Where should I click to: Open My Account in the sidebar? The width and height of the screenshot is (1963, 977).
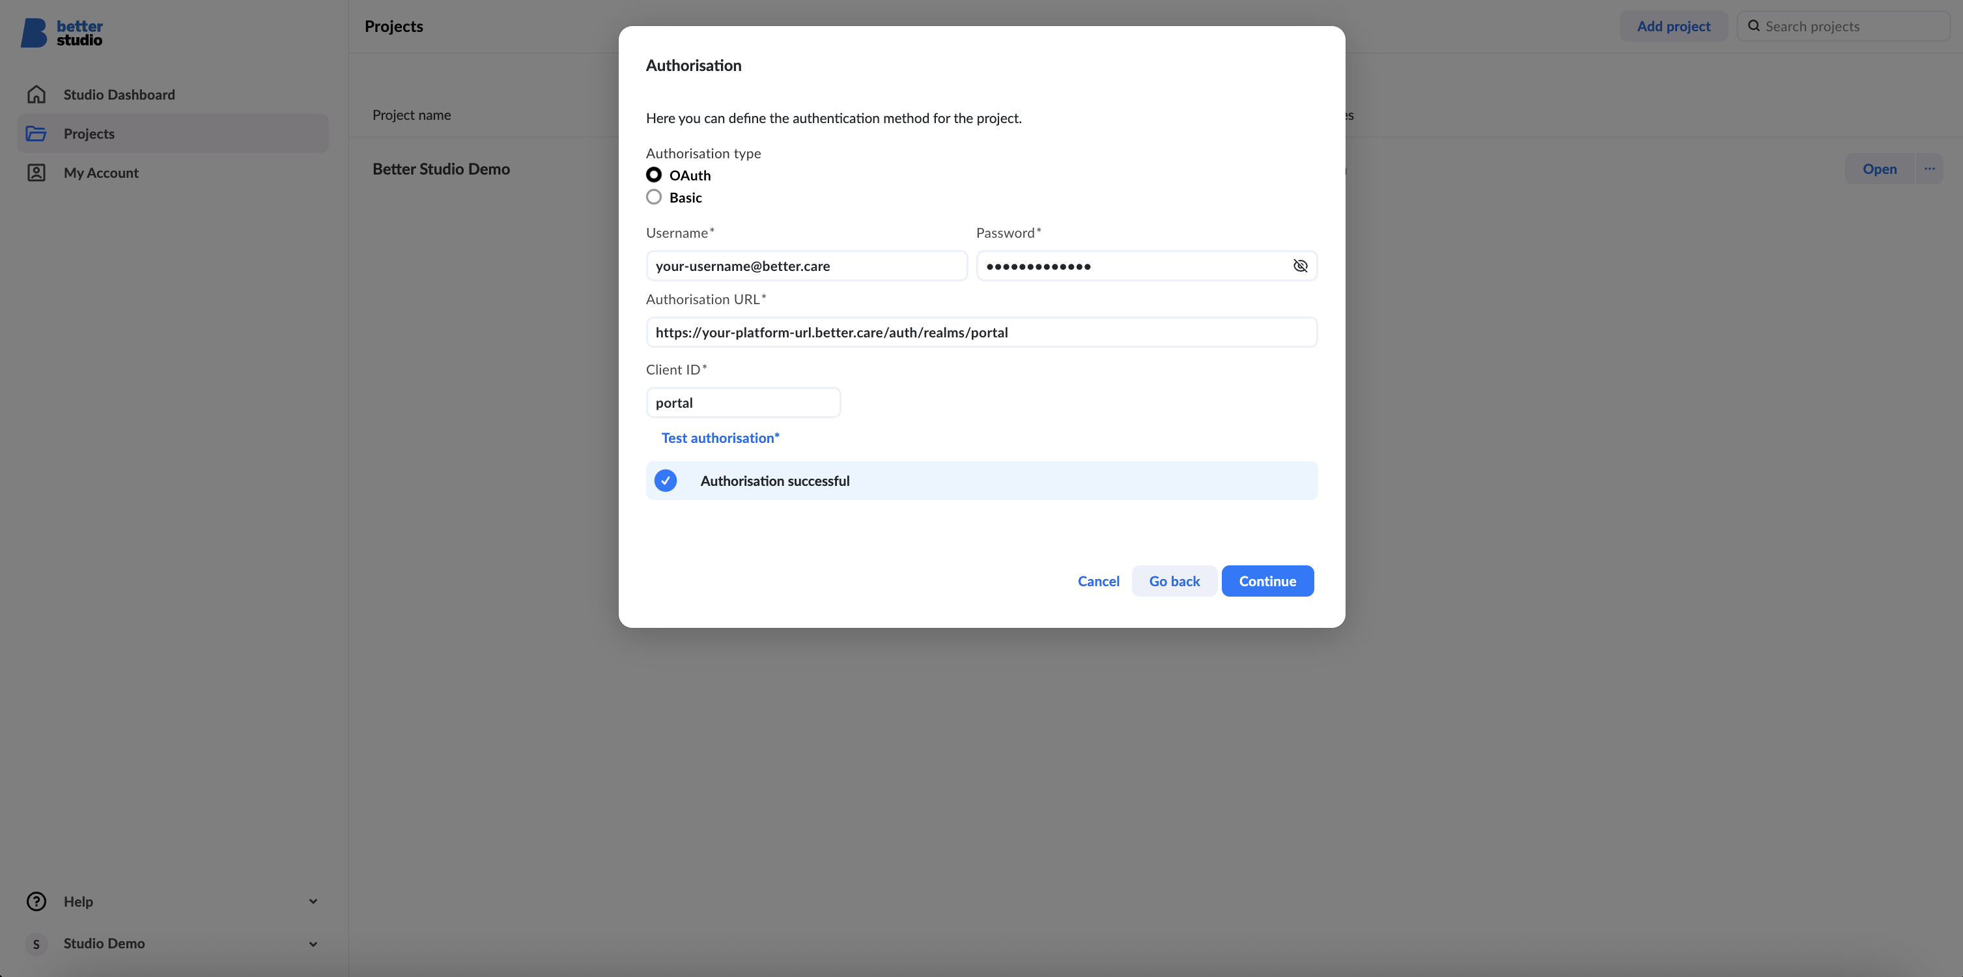tap(173, 172)
